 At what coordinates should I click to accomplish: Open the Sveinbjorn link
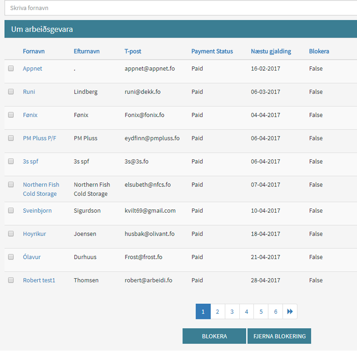pyautogui.click(x=37, y=210)
